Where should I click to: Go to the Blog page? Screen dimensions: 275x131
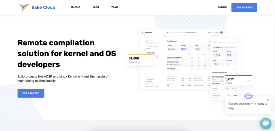[96, 7]
